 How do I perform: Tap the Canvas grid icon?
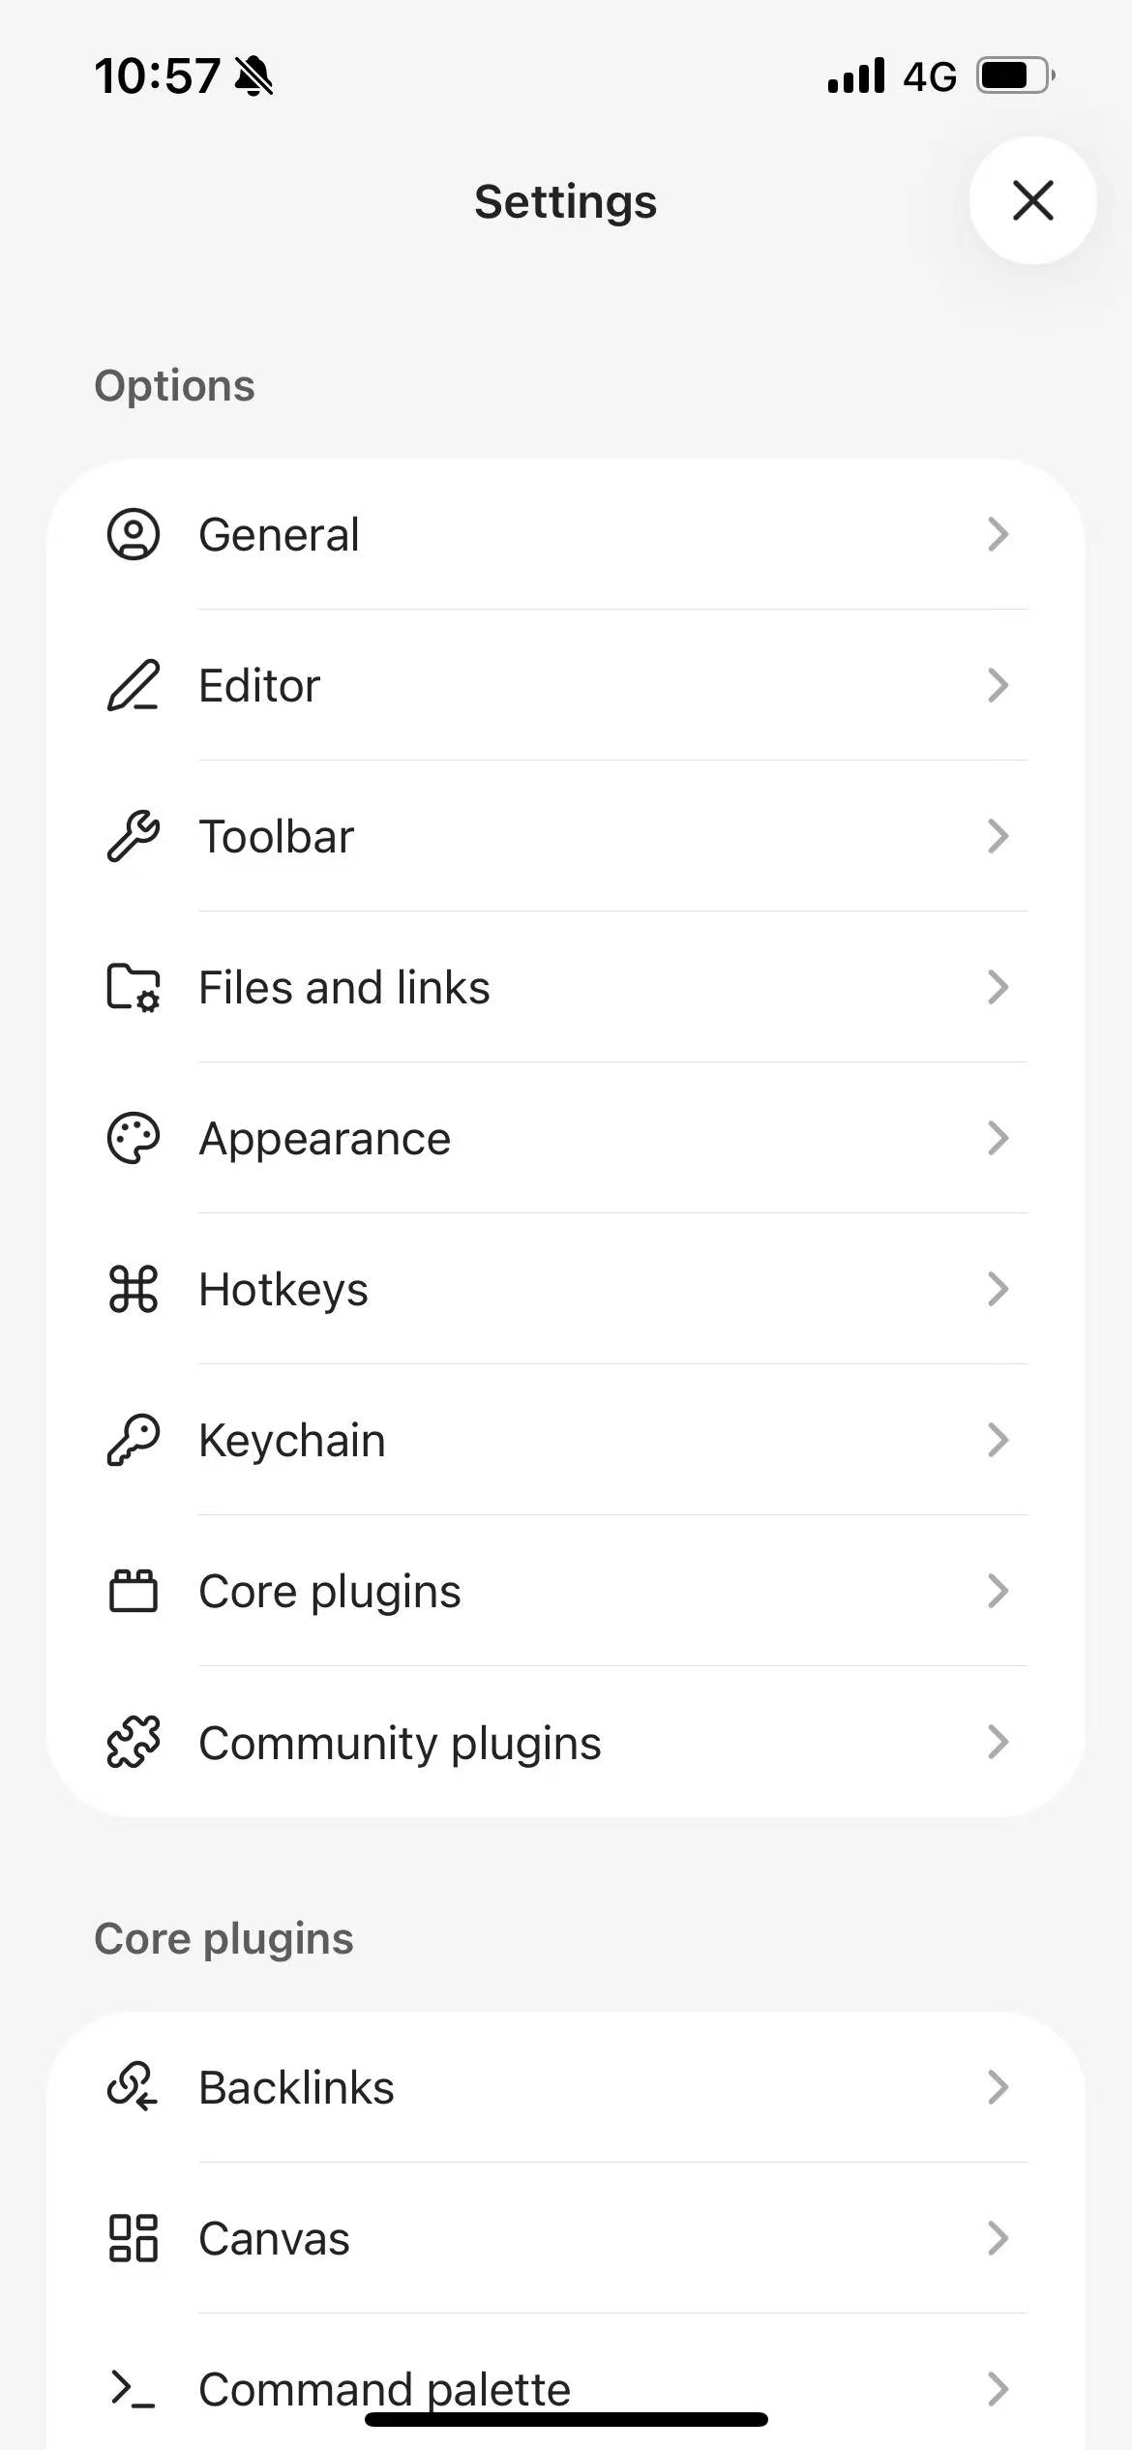[133, 2238]
